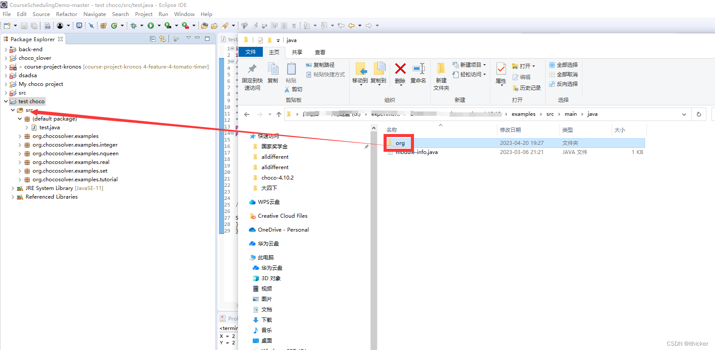Select choco_slover project in Package Explorer
Viewport: 715px width, 350px height.
(35, 58)
